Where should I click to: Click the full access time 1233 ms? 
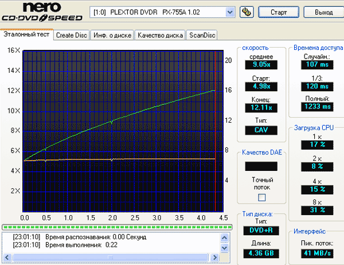pos(317,107)
